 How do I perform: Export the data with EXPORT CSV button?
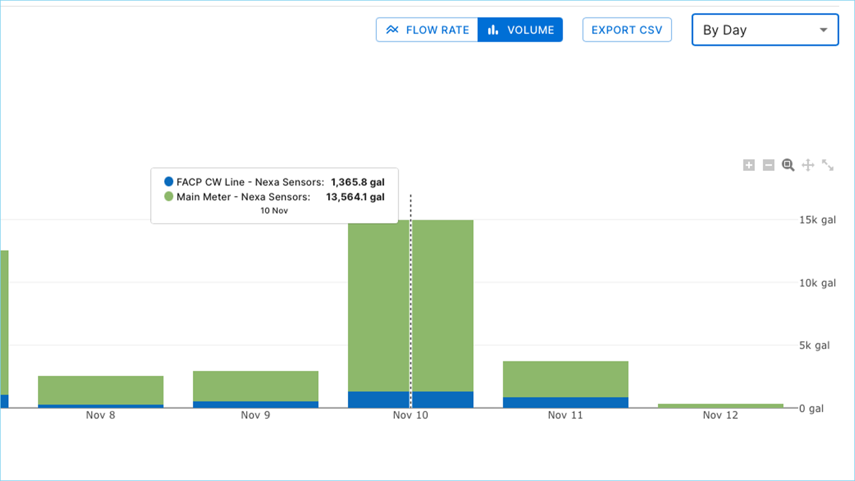click(x=627, y=30)
